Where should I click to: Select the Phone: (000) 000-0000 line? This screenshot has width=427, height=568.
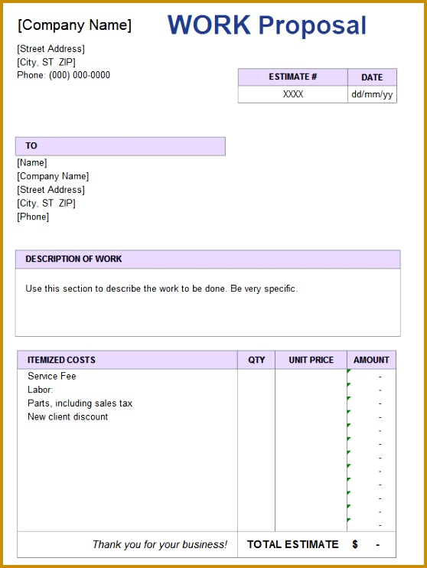(64, 75)
